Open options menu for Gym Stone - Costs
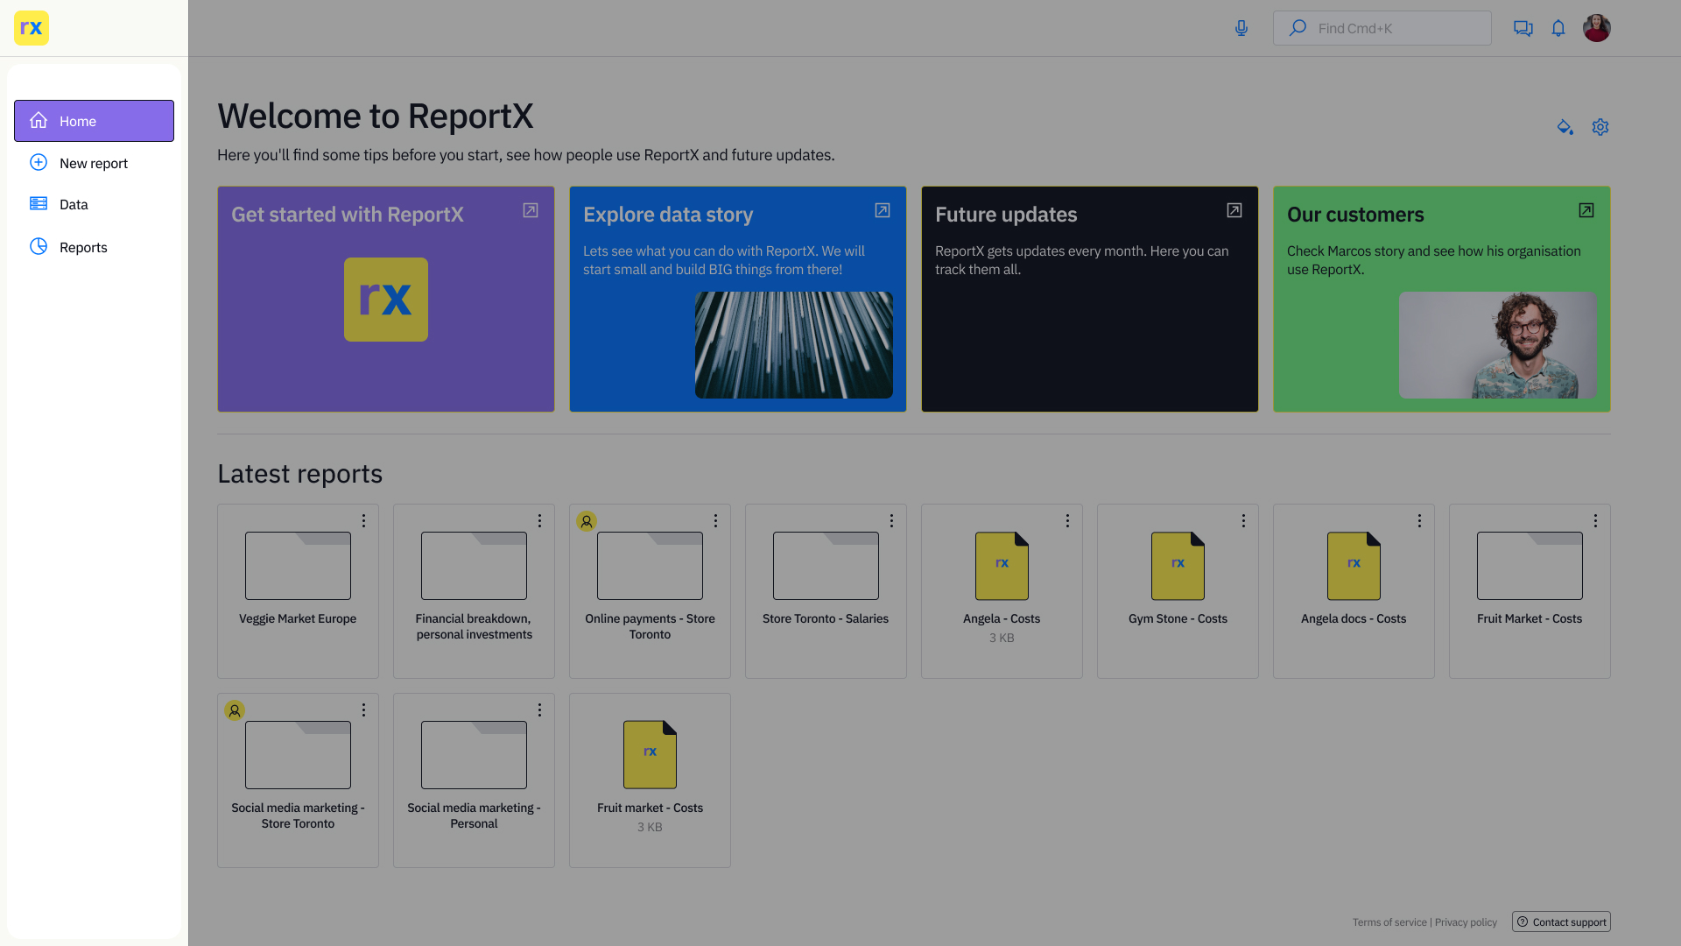This screenshot has width=1681, height=946. (x=1243, y=520)
